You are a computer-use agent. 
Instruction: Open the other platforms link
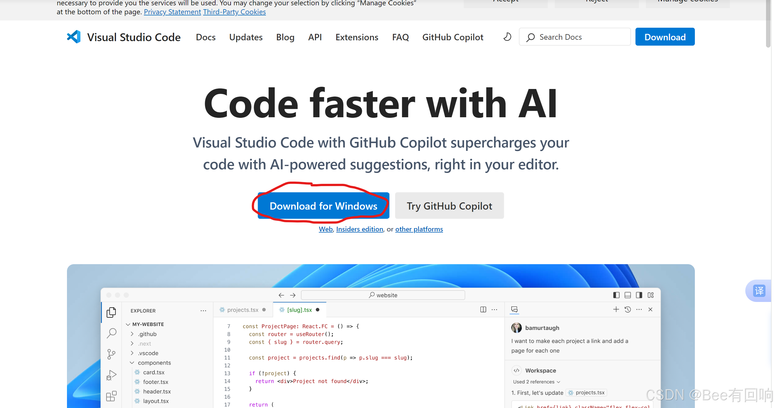point(419,229)
